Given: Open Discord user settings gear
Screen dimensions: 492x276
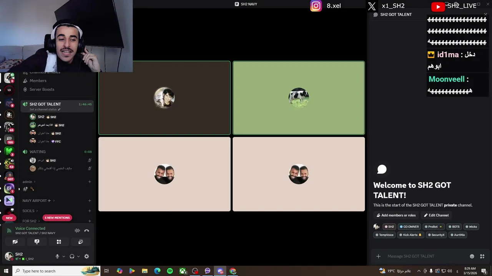Looking at the screenshot, I should click(86, 256).
